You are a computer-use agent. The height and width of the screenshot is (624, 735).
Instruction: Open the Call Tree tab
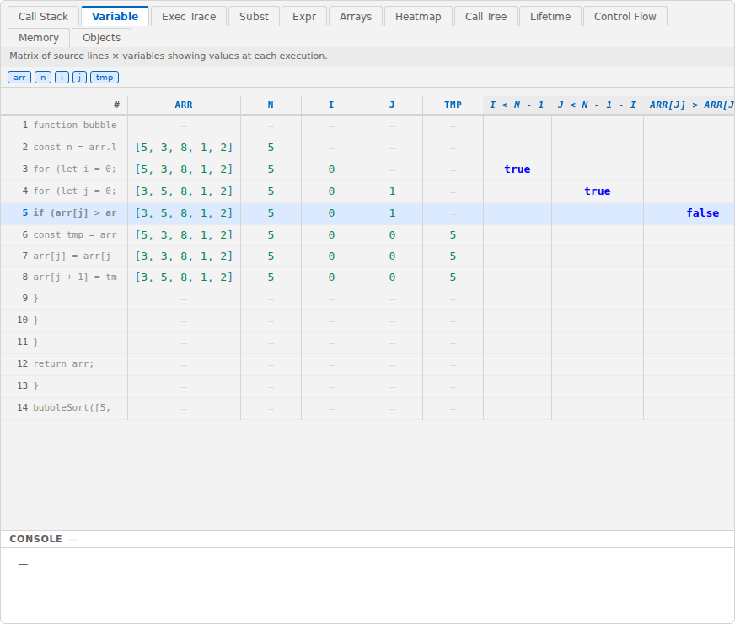pyautogui.click(x=486, y=16)
